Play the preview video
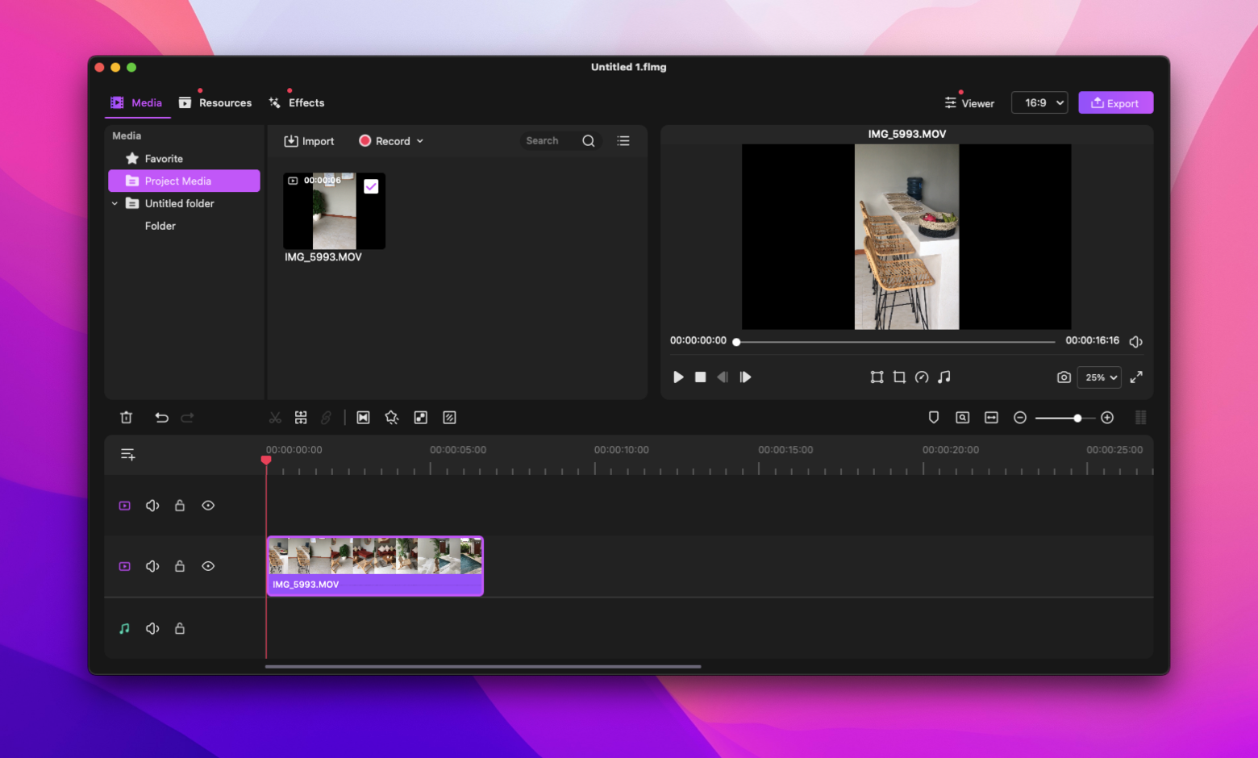Screen dimensions: 1258x758 click(x=678, y=377)
